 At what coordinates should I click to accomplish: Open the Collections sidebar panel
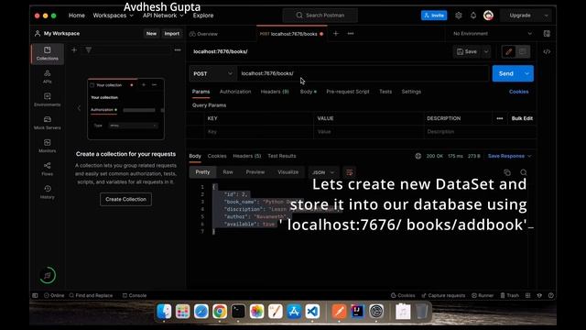pyautogui.click(x=47, y=53)
